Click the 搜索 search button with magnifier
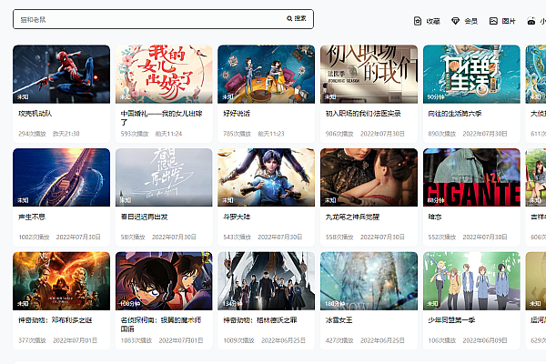The image size is (546, 364). coord(297,18)
